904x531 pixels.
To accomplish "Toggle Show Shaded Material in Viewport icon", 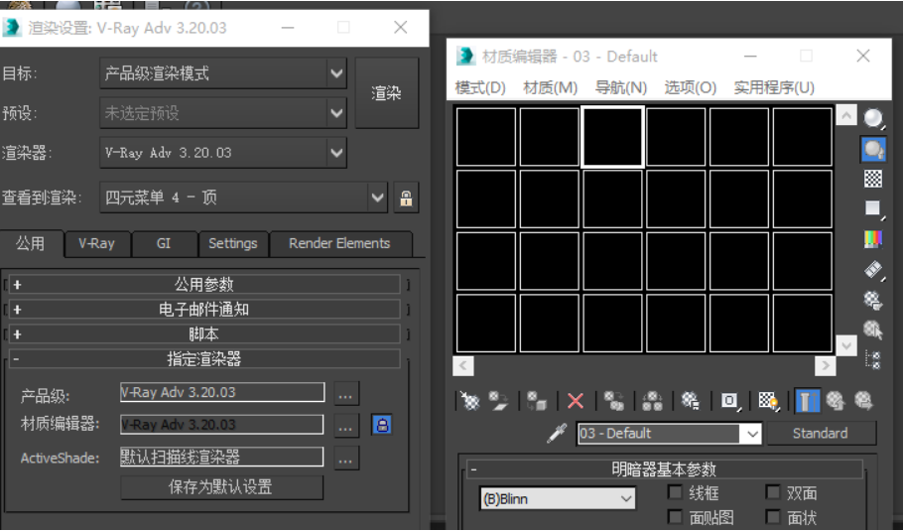I will (x=768, y=400).
